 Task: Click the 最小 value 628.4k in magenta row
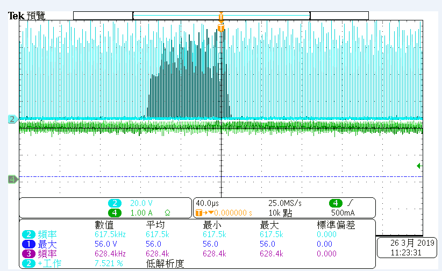(215, 253)
